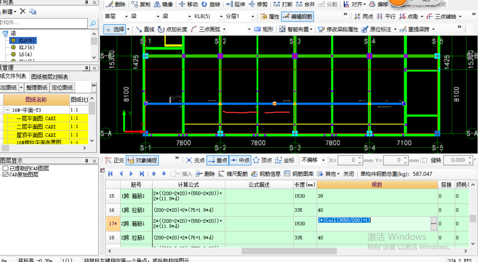Screen dimensions: 478x262
Task: Pick the 直线 line drawing tool
Action: [x=145, y=29]
